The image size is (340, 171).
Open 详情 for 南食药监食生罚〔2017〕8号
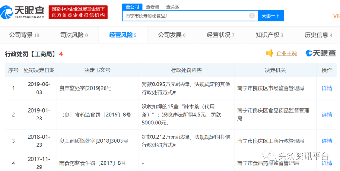coord(327,163)
